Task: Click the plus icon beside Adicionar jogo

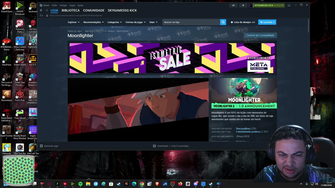Action: point(41,146)
